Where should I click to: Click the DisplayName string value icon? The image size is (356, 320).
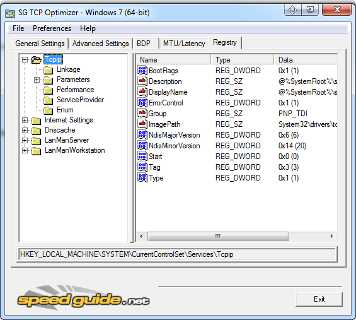[142, 92]
